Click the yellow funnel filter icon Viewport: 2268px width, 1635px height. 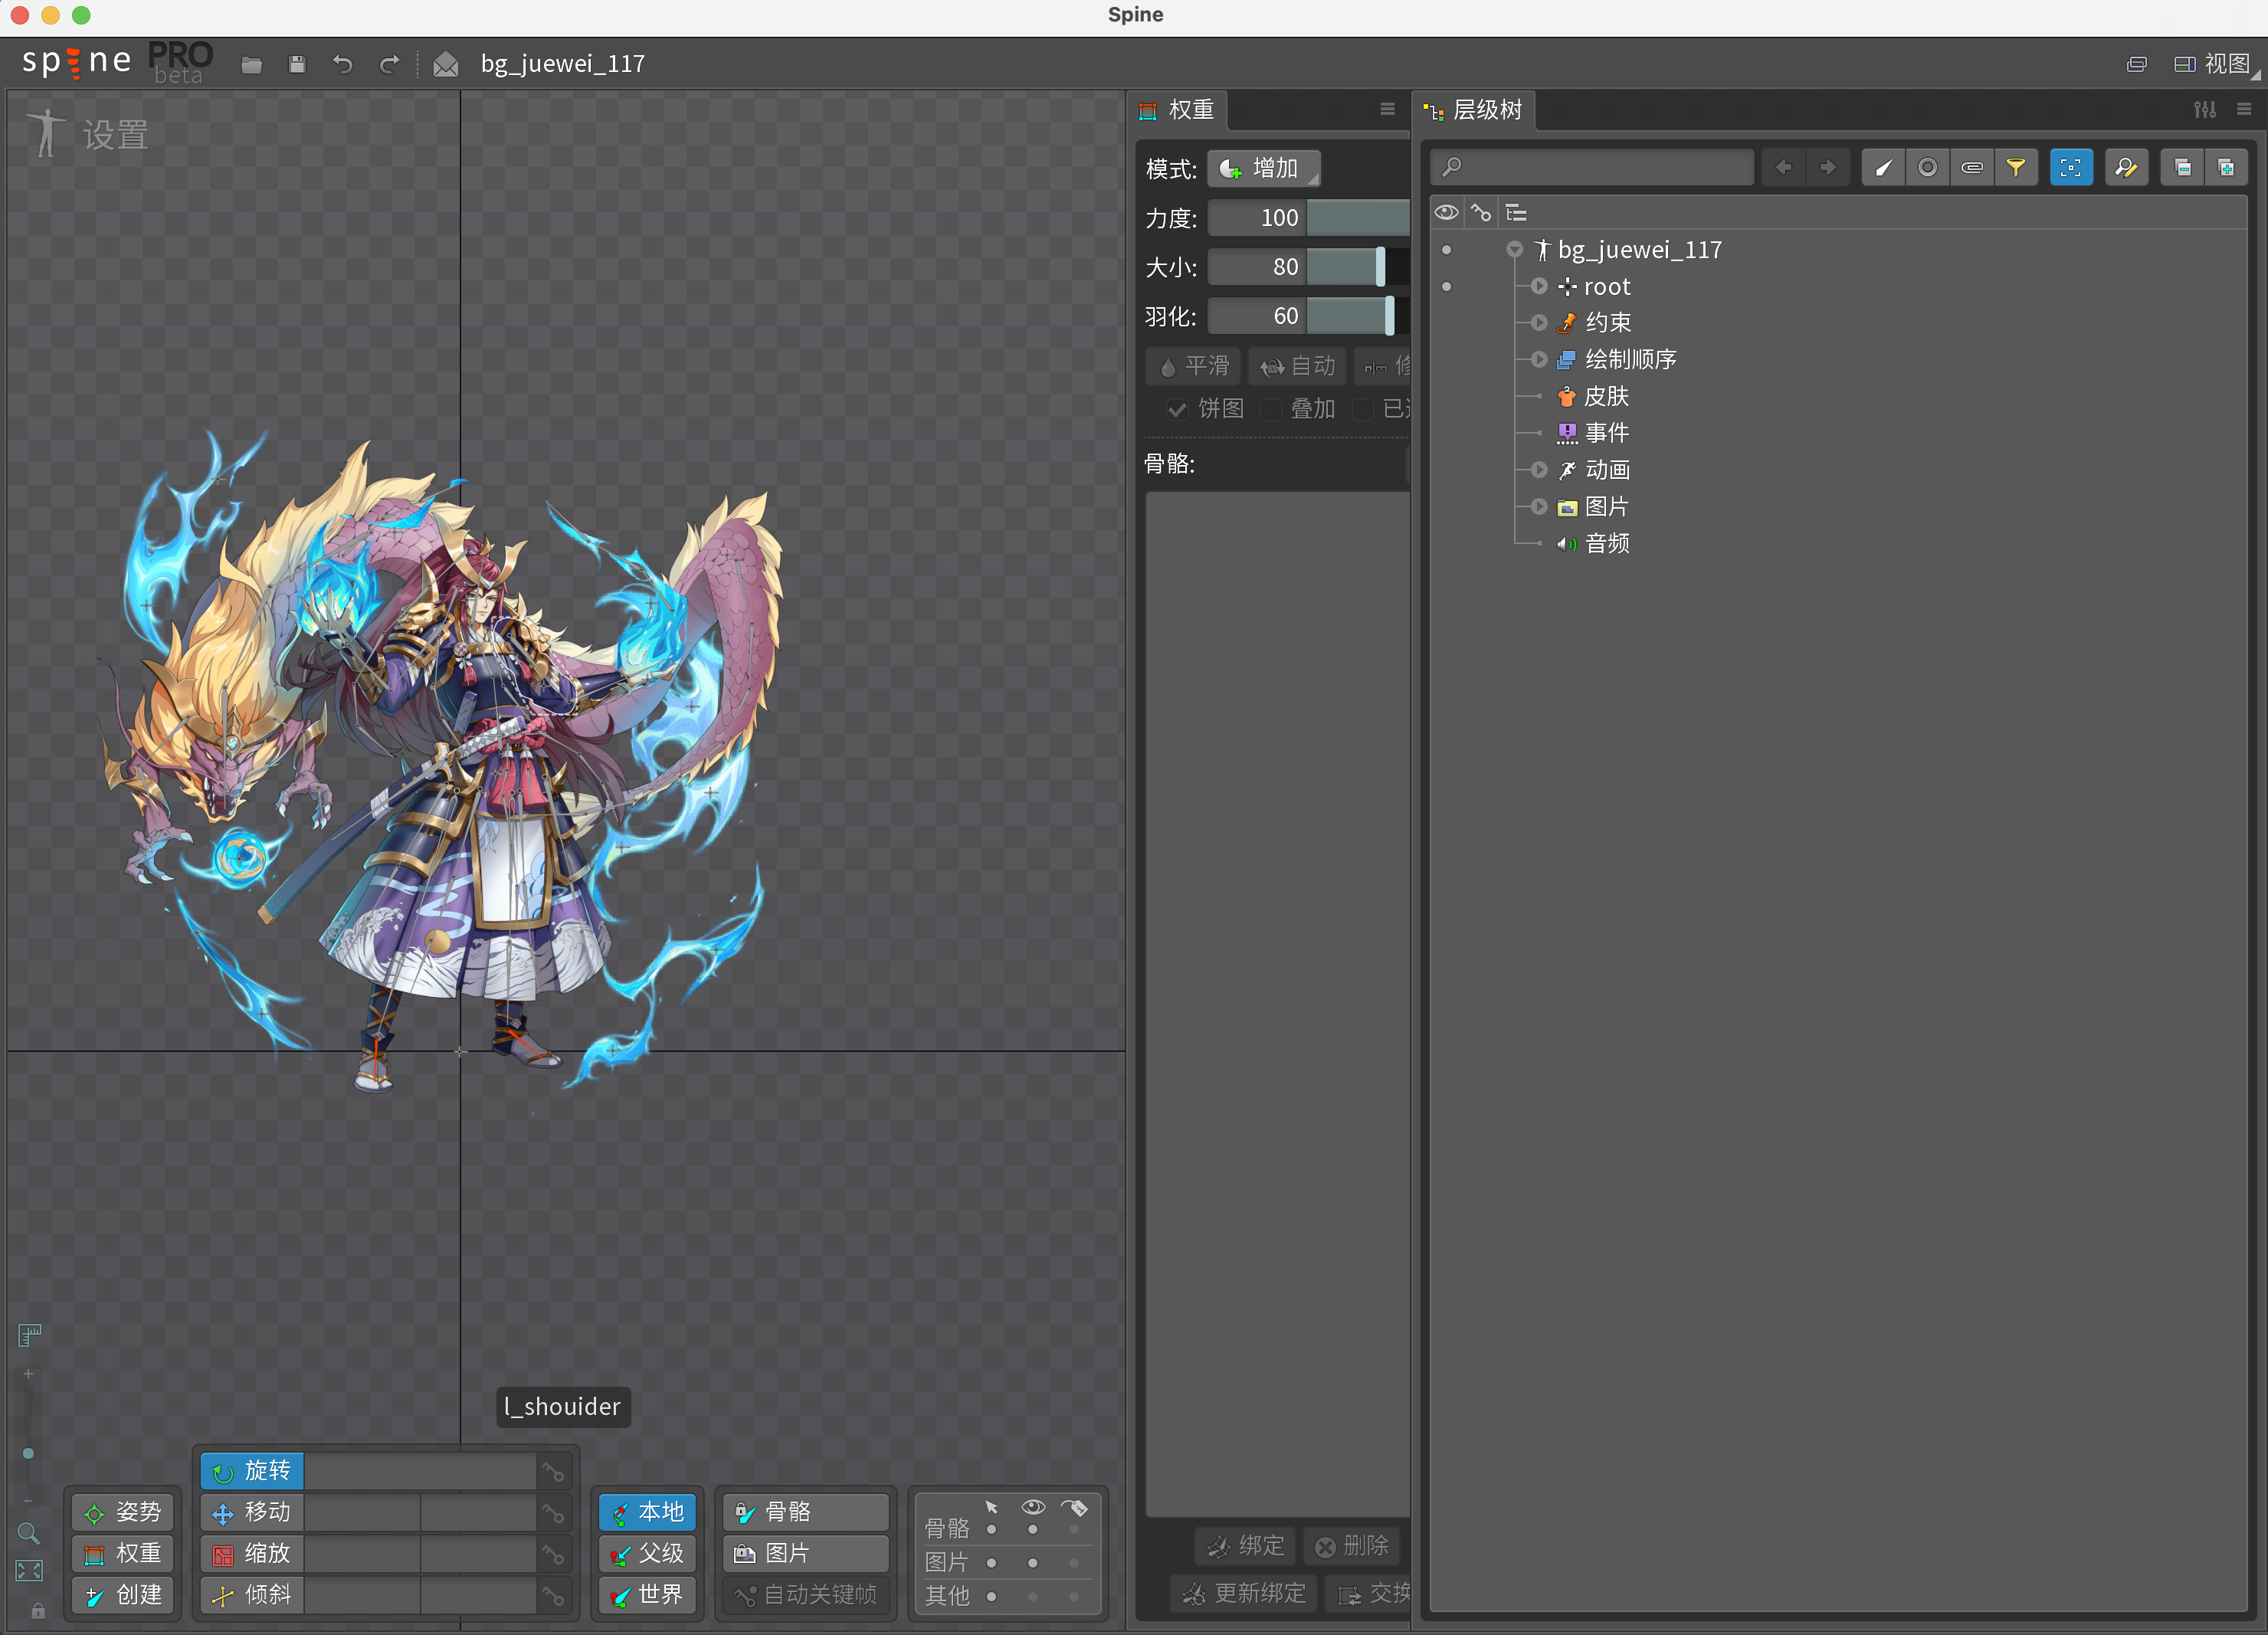2015,168
